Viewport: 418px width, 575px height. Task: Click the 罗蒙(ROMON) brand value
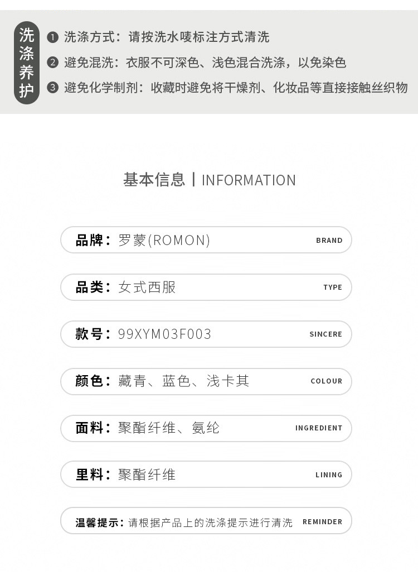pos(164,241)
